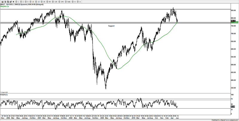Click the fourth toolbar icon (properties)

[x=11, y=2]
